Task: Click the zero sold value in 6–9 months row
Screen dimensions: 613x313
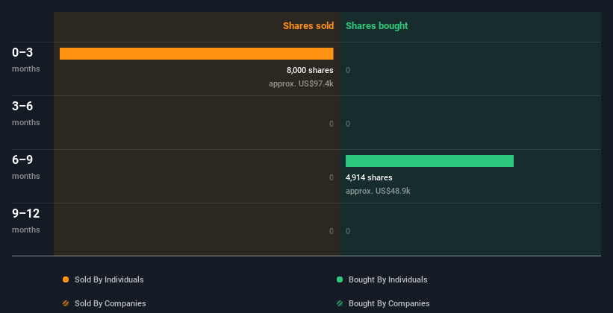Action: pos(332,177)
